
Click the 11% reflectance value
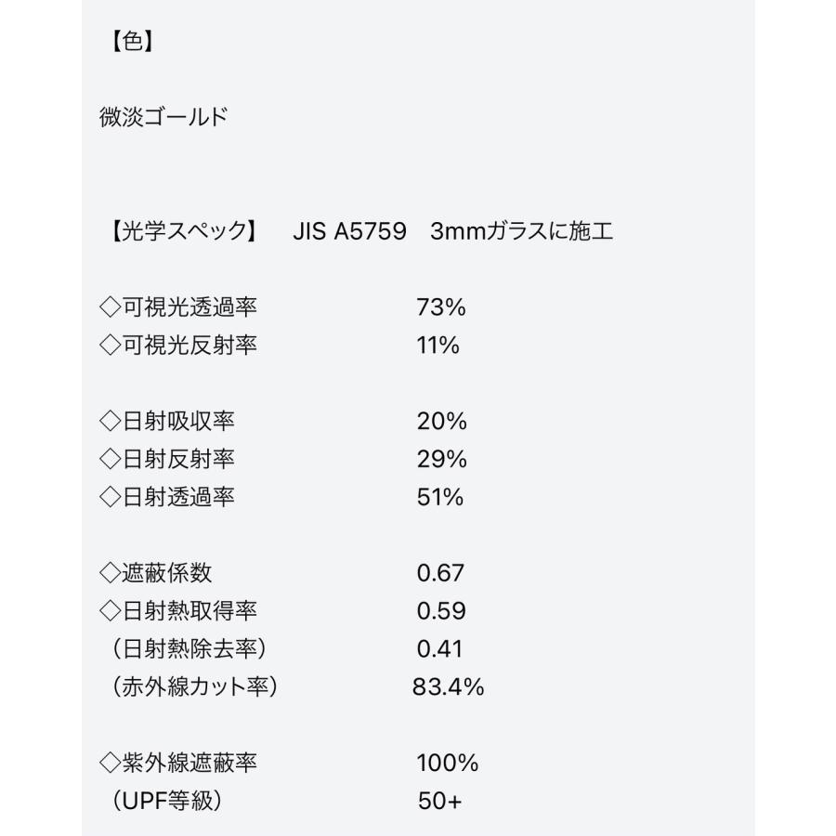click(438, 346)
